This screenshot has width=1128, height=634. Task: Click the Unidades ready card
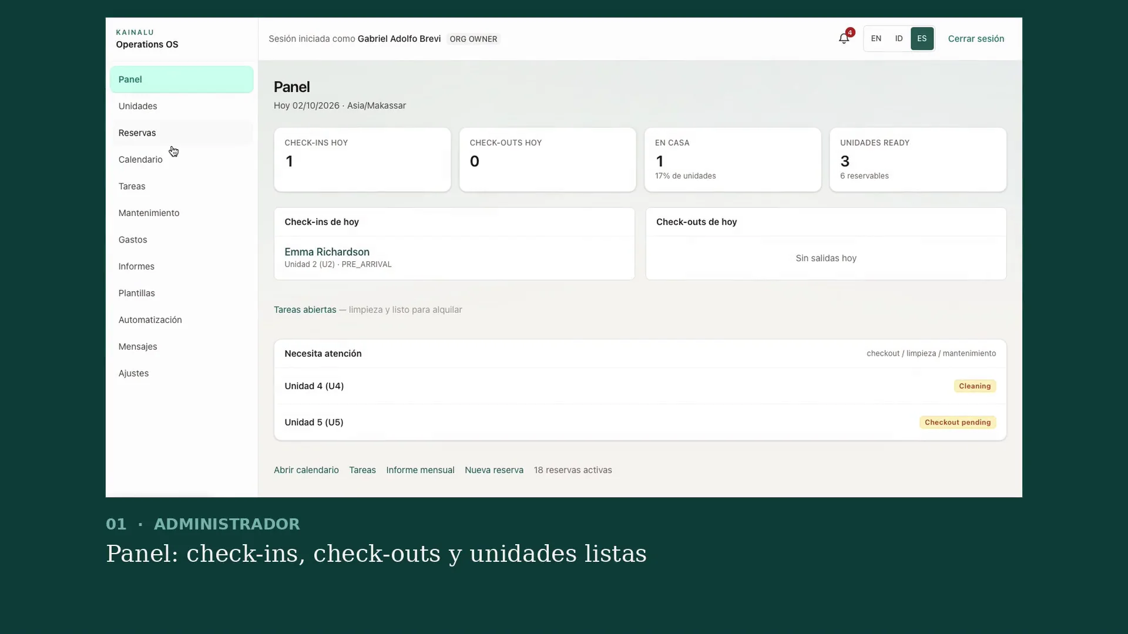918,160
